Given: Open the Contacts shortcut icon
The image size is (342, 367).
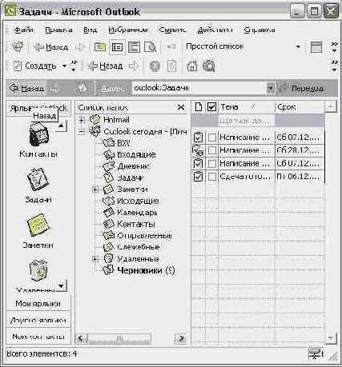Looking at the screenshot, I should pos(38,134).
